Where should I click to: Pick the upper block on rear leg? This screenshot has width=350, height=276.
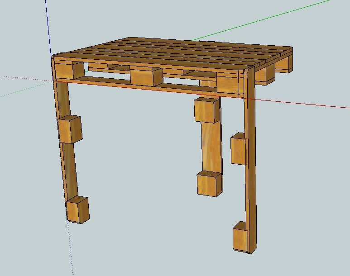[x=207, y=111]
